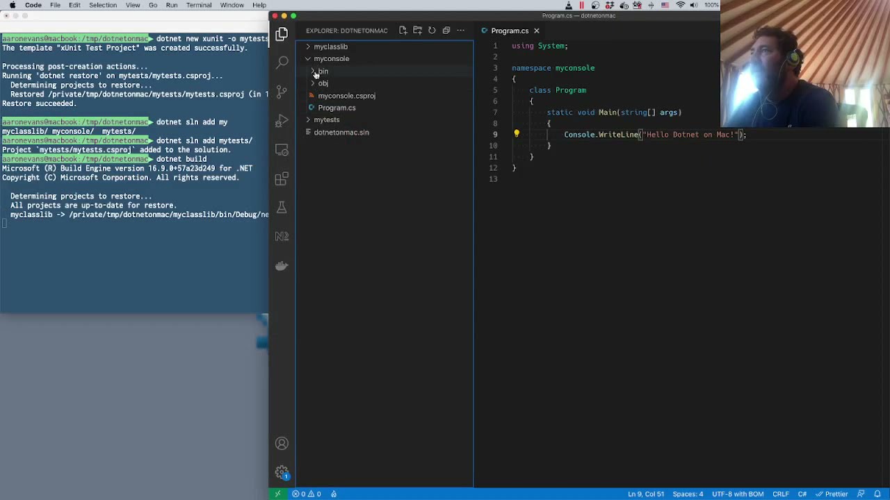Image resolution: width=890 pixels, height=500 pixels.
Task: Click the remote window indicator in status bar
Action: coord(277,494)
